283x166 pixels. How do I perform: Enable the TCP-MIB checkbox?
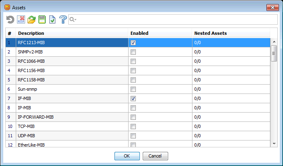tap(133, 127)
